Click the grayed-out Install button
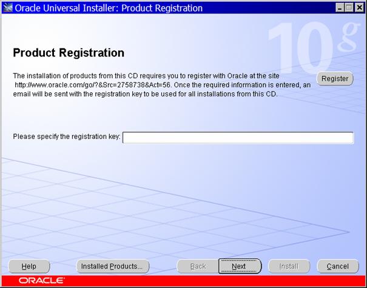Image resolution: width=367 pixels, height=288 pixels. point(288,266)
